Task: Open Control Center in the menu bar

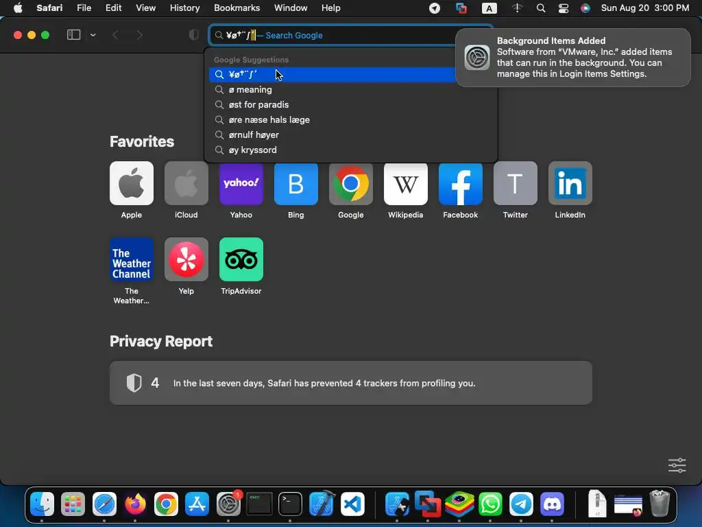Action: tap(564, 8)
